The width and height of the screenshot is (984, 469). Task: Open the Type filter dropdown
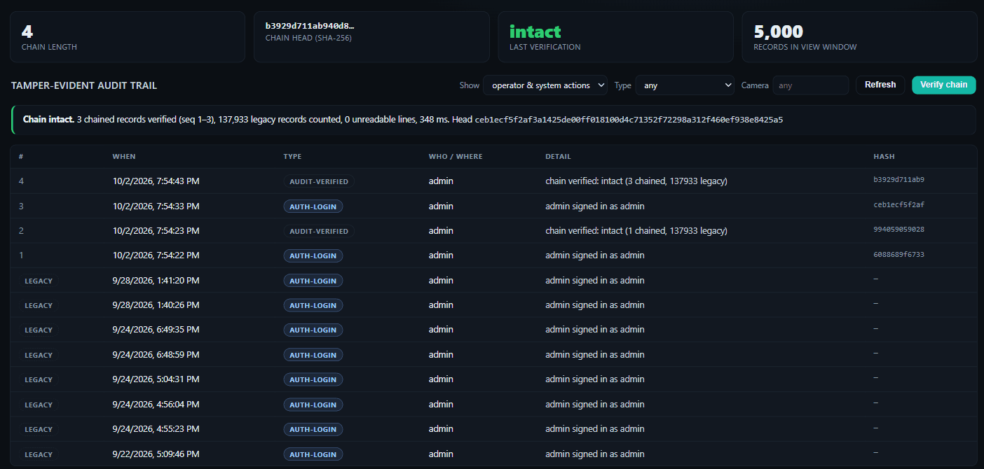coord(685,85)
